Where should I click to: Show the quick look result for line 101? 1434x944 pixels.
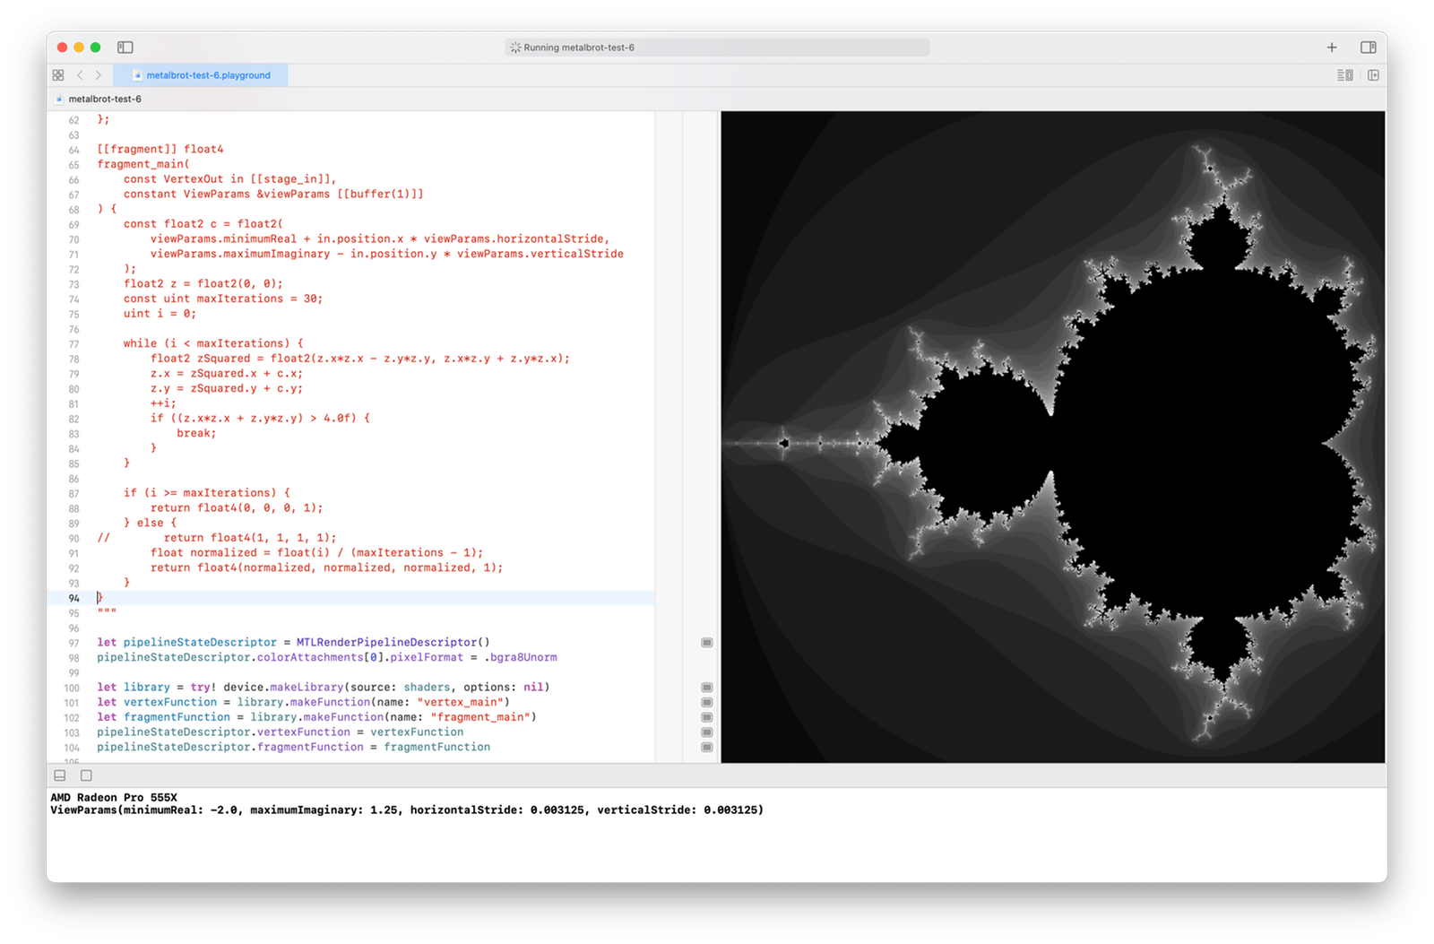tap(707, 703)
